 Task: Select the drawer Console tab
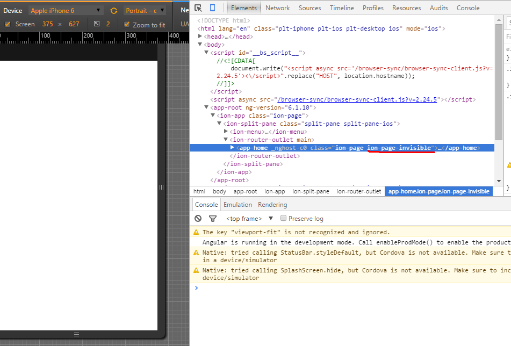[206, 205]
